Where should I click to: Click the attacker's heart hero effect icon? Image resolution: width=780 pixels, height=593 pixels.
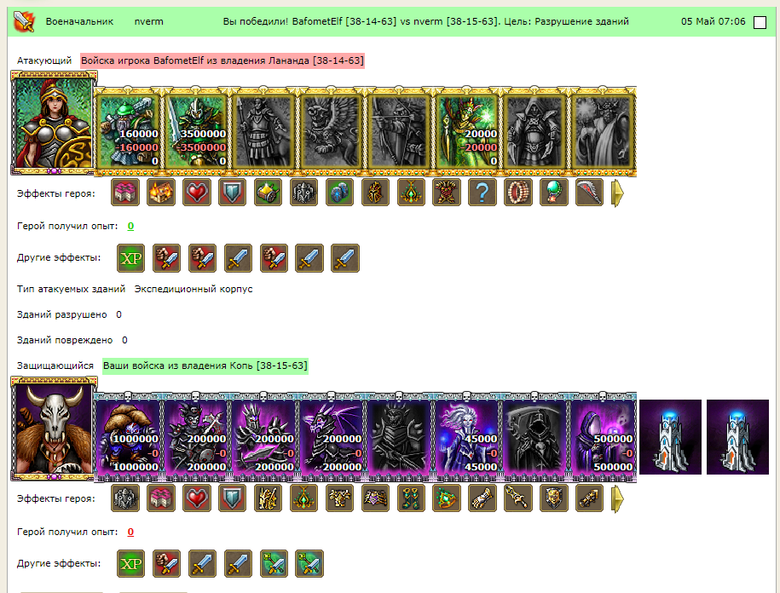click(x=197, y=193)
